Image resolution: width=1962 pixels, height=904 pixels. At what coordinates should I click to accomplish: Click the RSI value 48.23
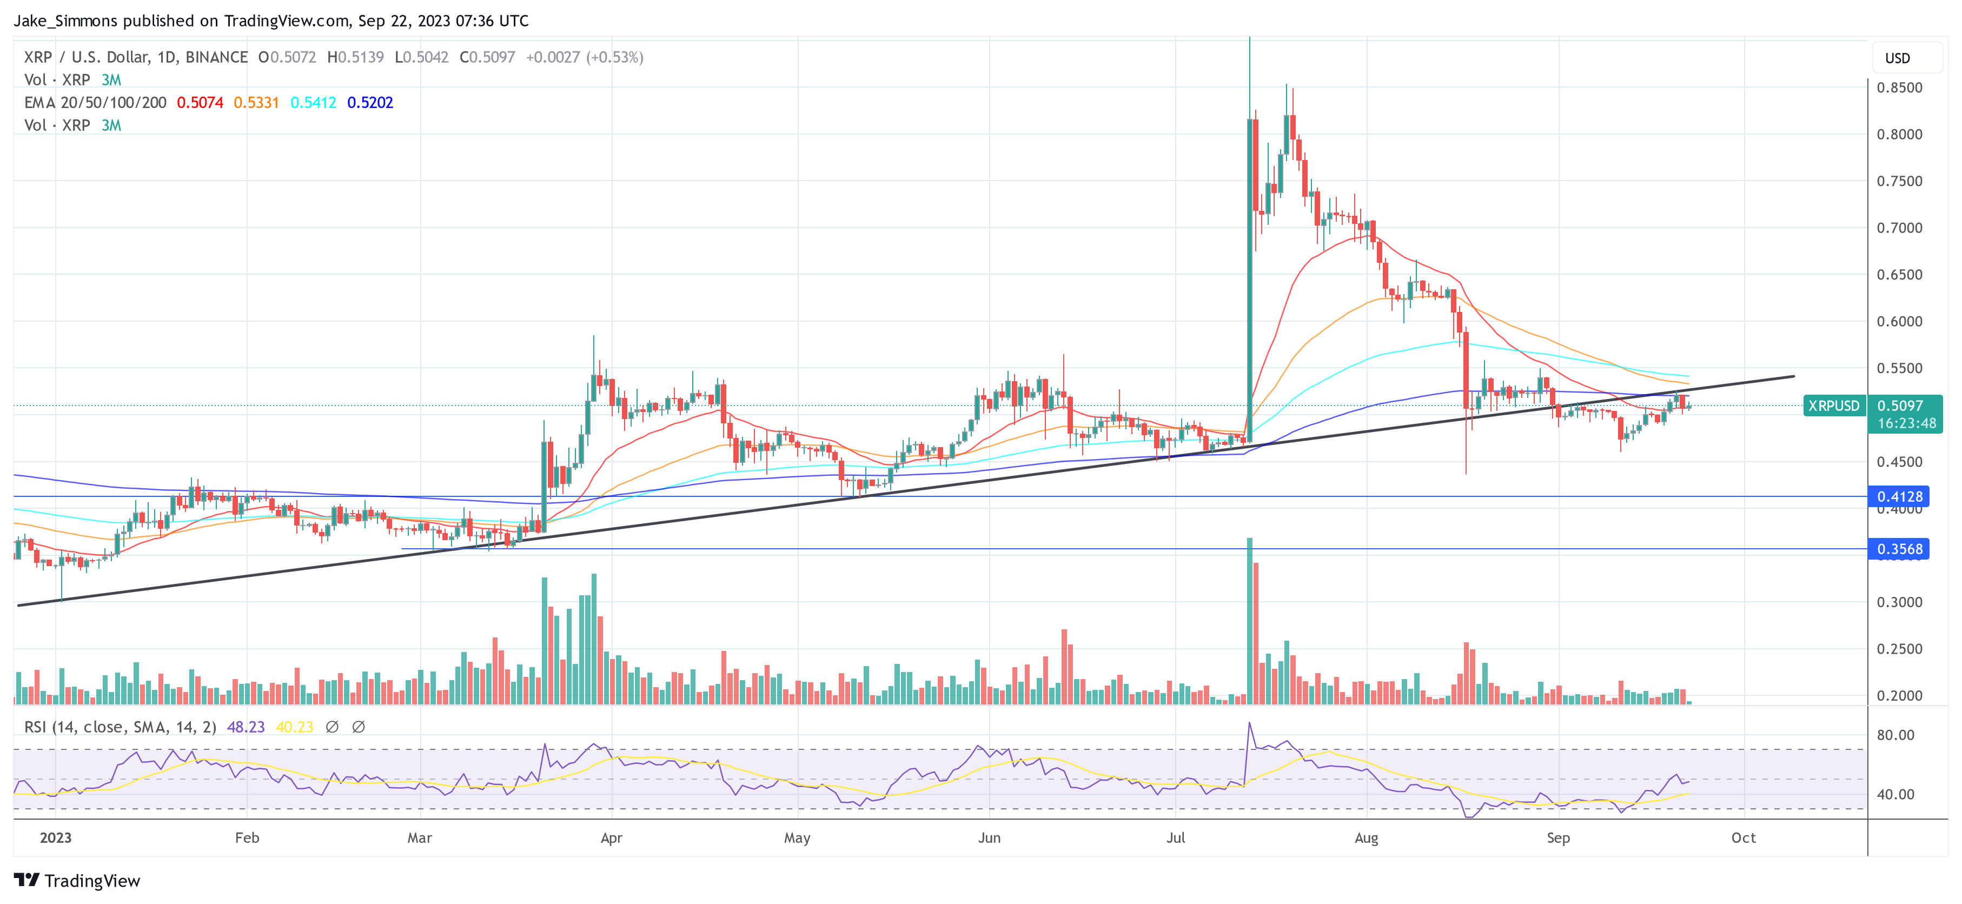point(246,727)
